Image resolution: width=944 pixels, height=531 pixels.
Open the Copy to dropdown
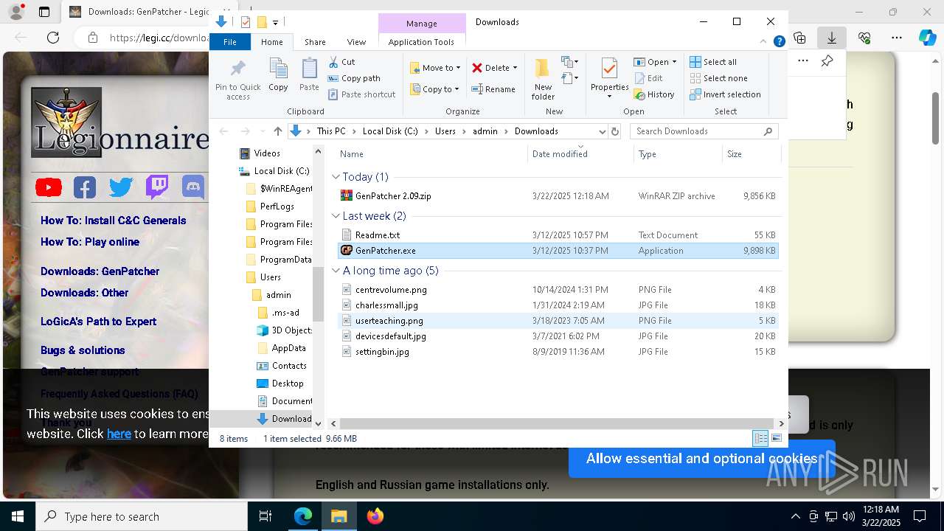coord(434,89)
